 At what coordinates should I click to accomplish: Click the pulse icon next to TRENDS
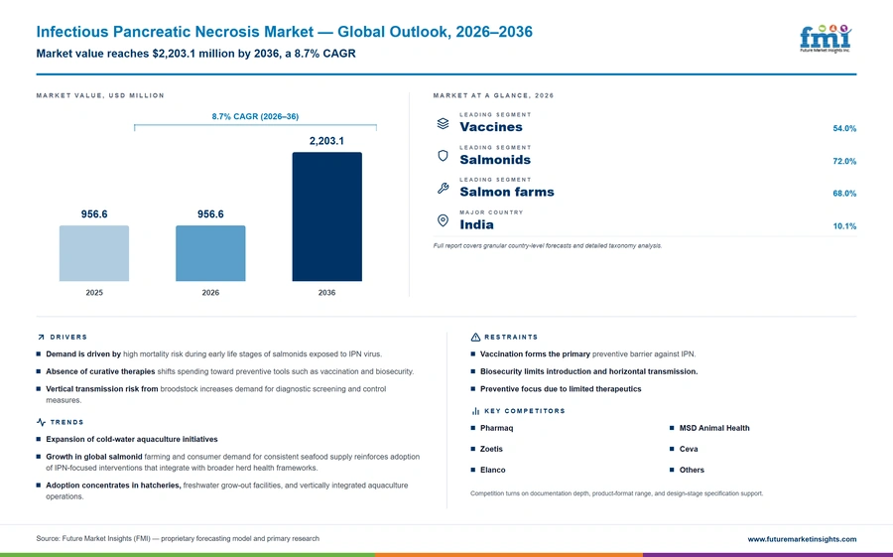click(x=41, y=422)
